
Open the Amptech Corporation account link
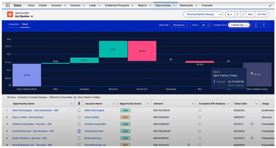pos(95,124)
